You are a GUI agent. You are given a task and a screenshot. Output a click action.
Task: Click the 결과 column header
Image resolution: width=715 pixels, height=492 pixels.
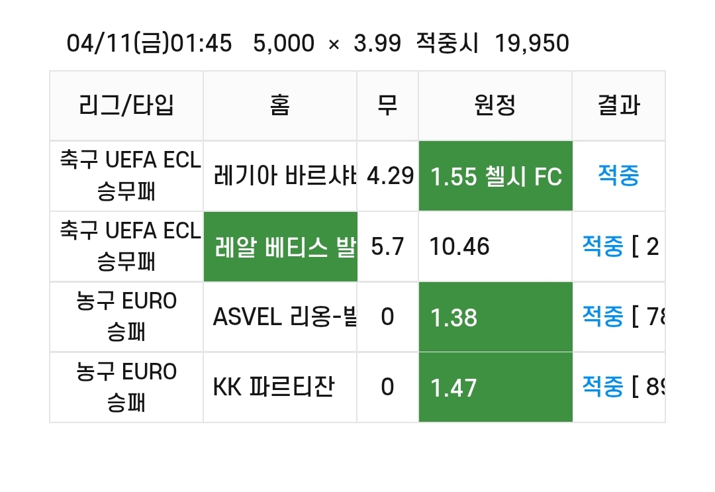tap(619, 106)
